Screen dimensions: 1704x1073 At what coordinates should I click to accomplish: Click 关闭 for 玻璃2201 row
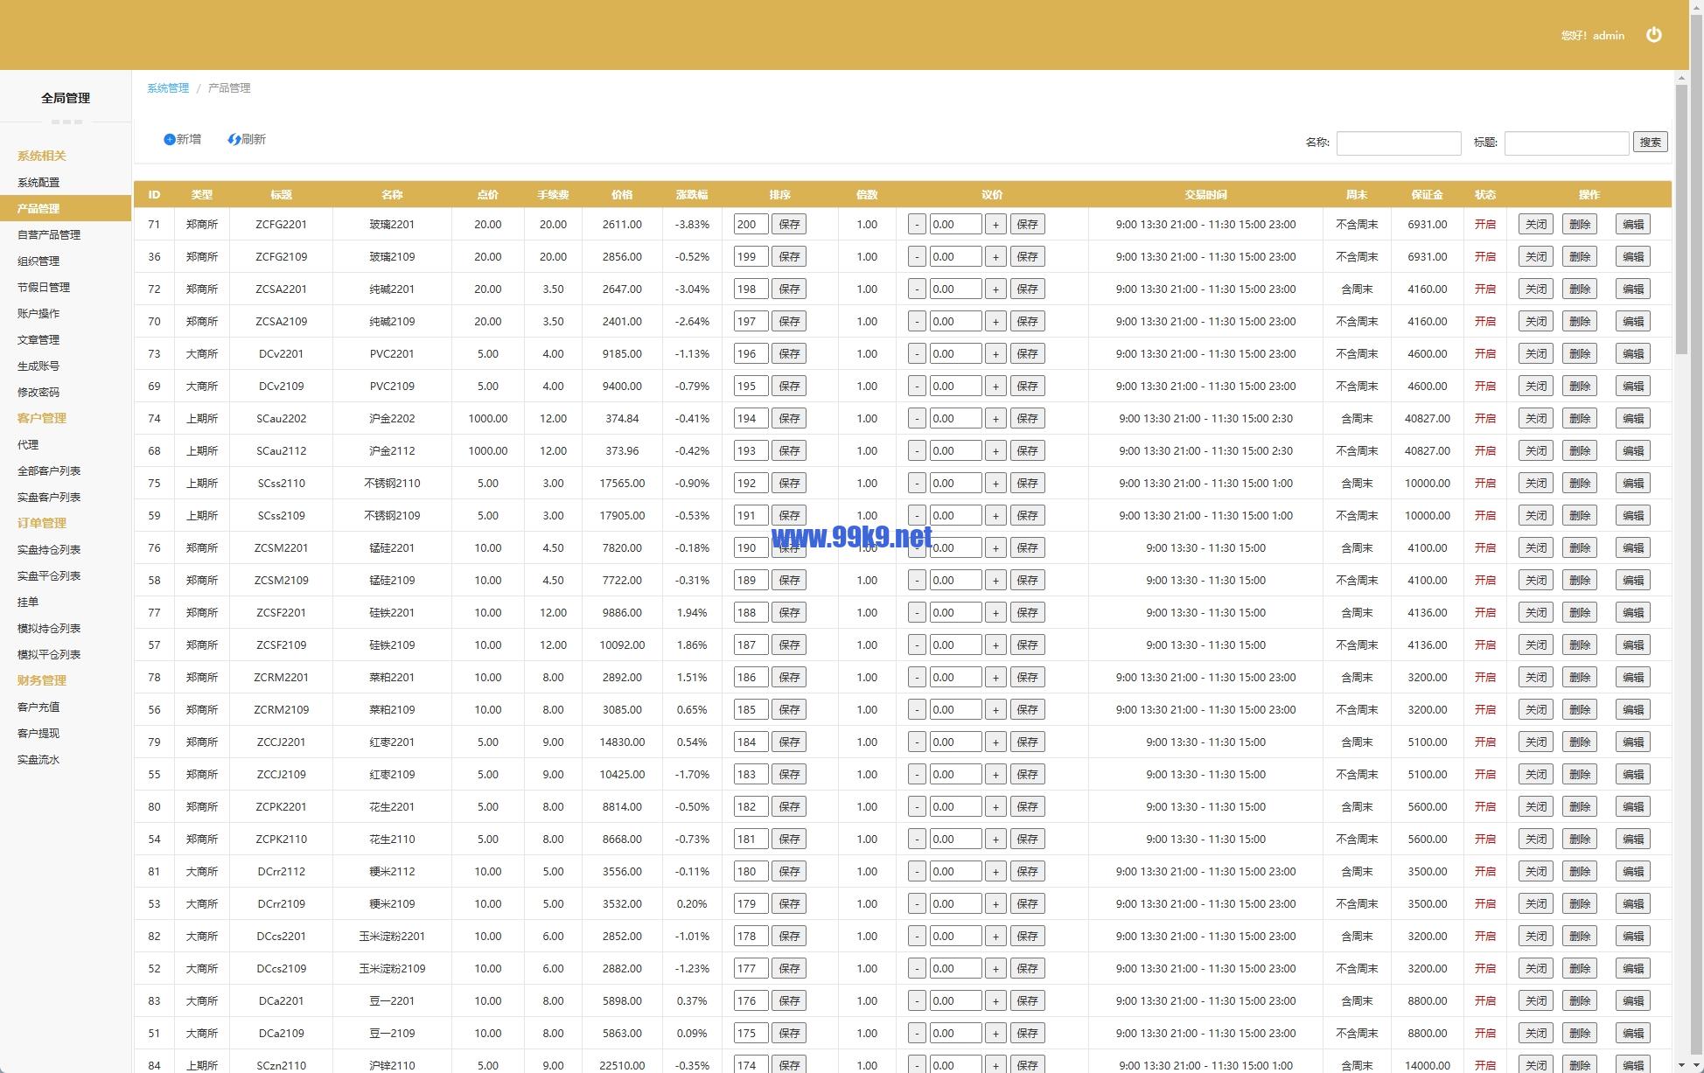1535,224
